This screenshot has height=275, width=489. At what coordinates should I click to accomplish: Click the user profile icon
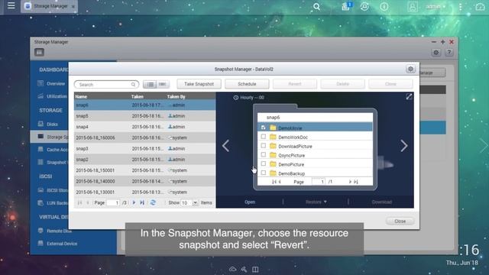click(x=413, y=7)
